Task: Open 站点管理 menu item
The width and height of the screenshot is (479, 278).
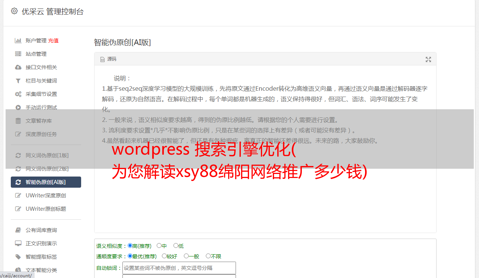Action: coord(36,54)
